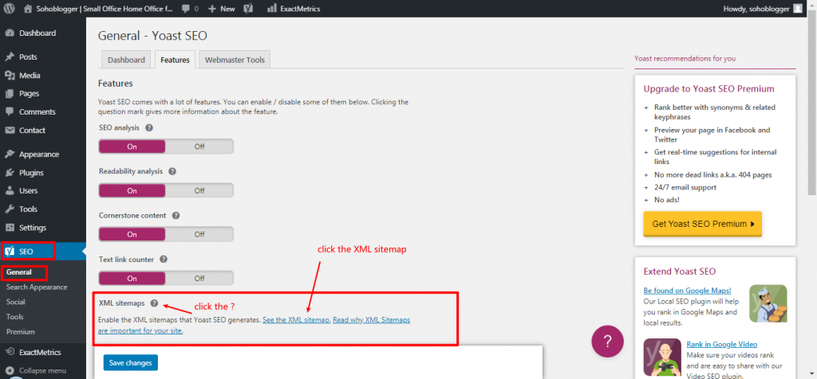Open Rank in Google Video link
This screenshot has height=379, width=817.
[x=721, y=344]
